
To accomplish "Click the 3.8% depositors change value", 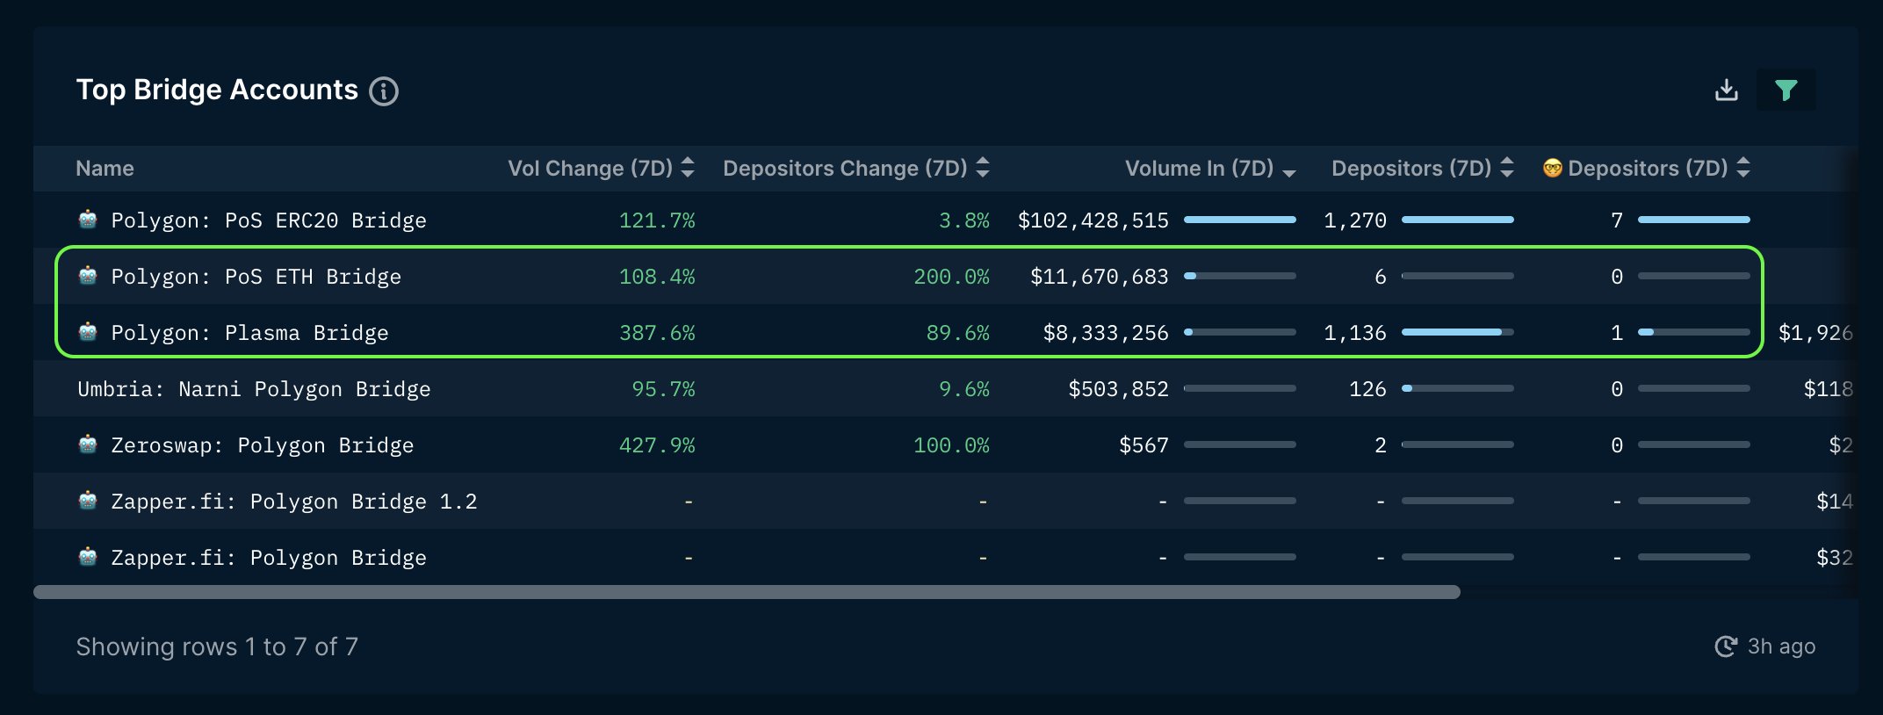I will [x=963, y=220].
